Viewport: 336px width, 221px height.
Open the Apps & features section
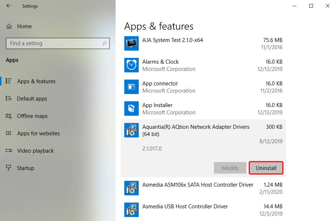[x=36, y=81]
